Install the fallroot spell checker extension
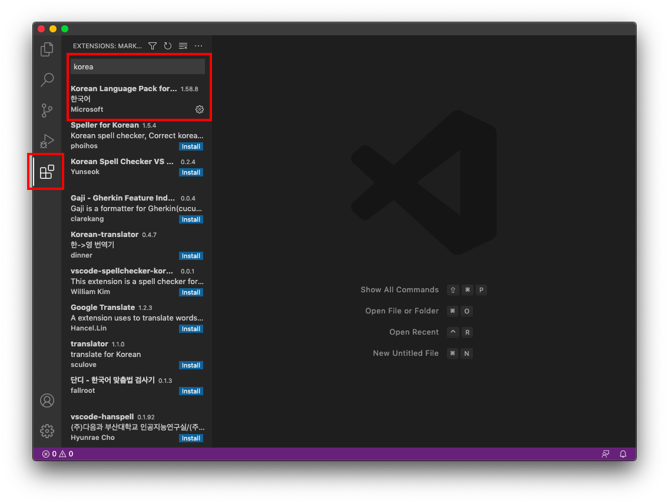This screenshot has height=504, width=669. [191, 392]
